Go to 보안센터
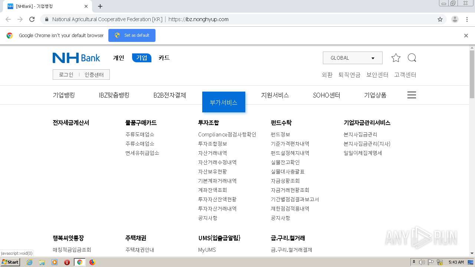Image resolution: width=475 pixels, height=267 pixels. point(377,75)
